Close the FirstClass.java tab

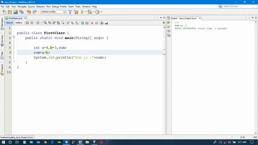pos(25,18)
